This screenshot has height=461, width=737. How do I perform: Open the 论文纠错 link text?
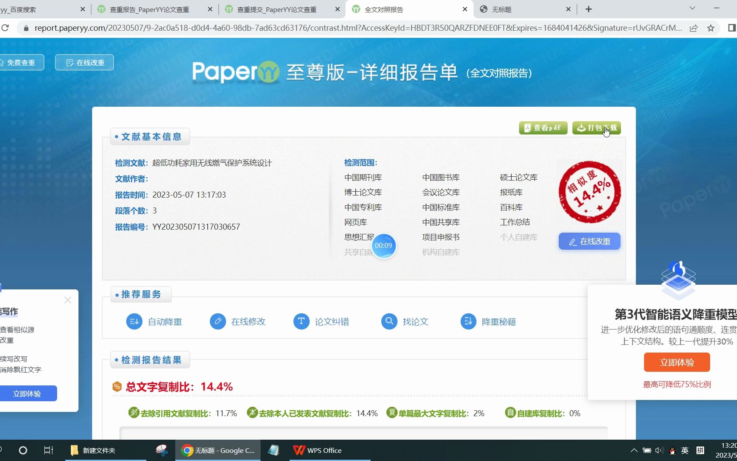coord(332,322)
